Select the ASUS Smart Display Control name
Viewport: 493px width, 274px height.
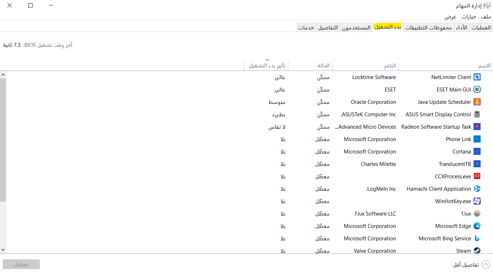(438, 114)
